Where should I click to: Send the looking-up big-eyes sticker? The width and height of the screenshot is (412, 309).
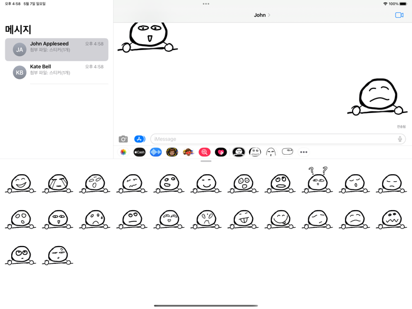click(21, 255)
